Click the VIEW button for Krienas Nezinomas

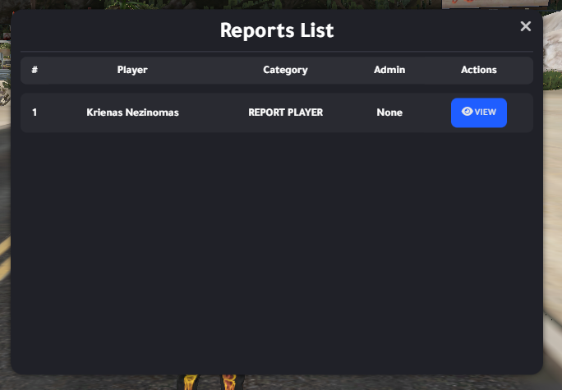click(478, 112)
